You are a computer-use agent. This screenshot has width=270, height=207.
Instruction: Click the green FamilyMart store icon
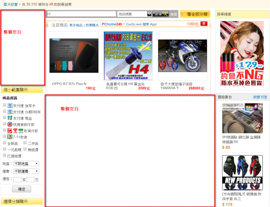[21, 131]
